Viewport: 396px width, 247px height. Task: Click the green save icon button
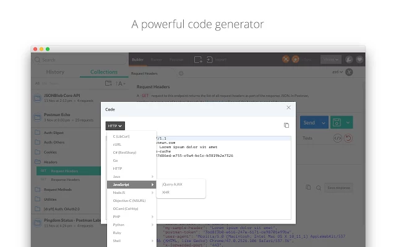[x=337, y=123]
